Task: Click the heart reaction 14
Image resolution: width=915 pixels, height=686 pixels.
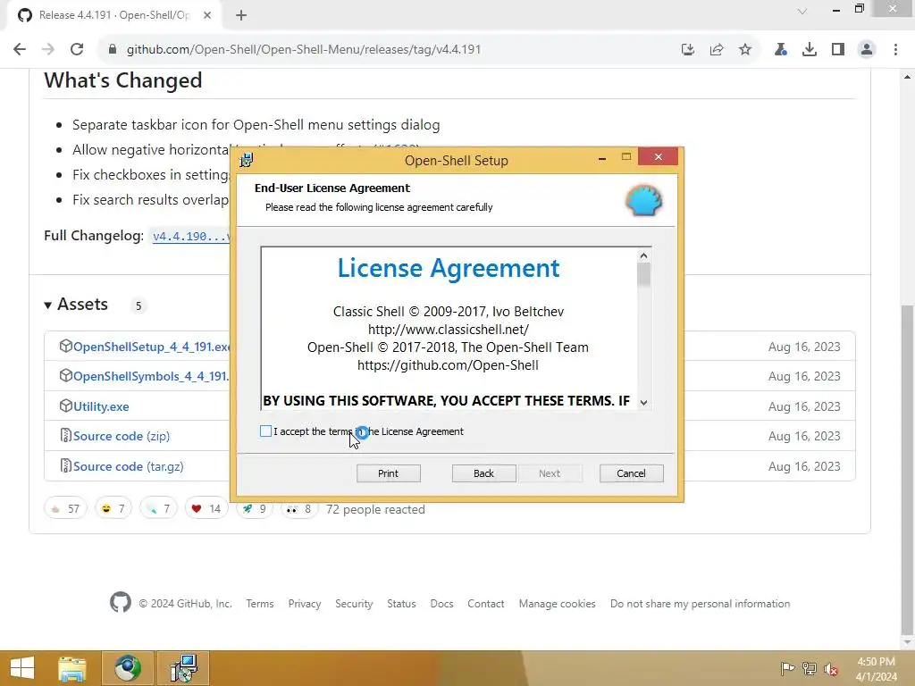Action: click(x=206, y=508)
